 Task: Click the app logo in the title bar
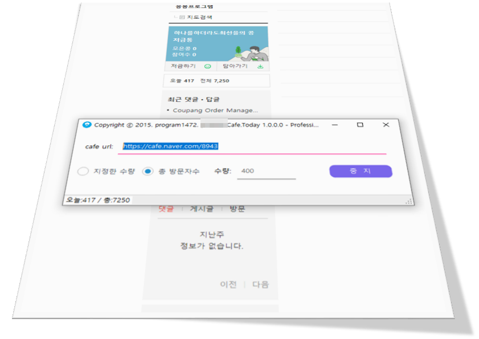click(87, 125)
